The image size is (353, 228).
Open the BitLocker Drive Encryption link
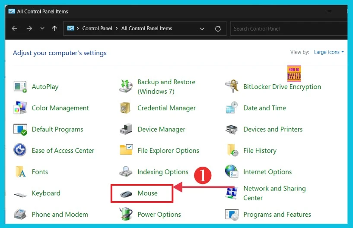(282, 87)
